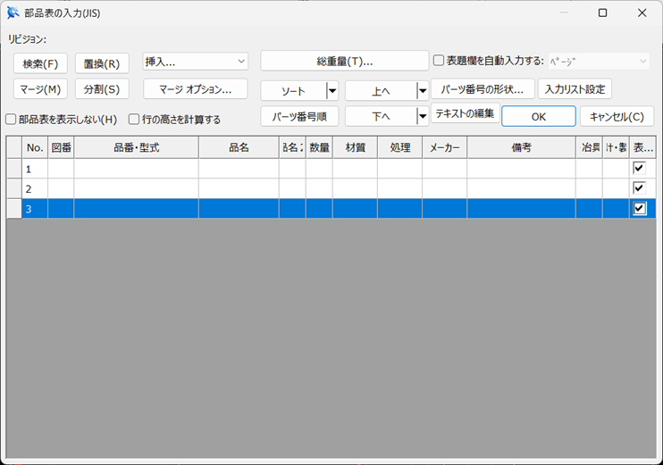Click the パーツ番号順 button

pyautogui.click(x=299, y=116)
